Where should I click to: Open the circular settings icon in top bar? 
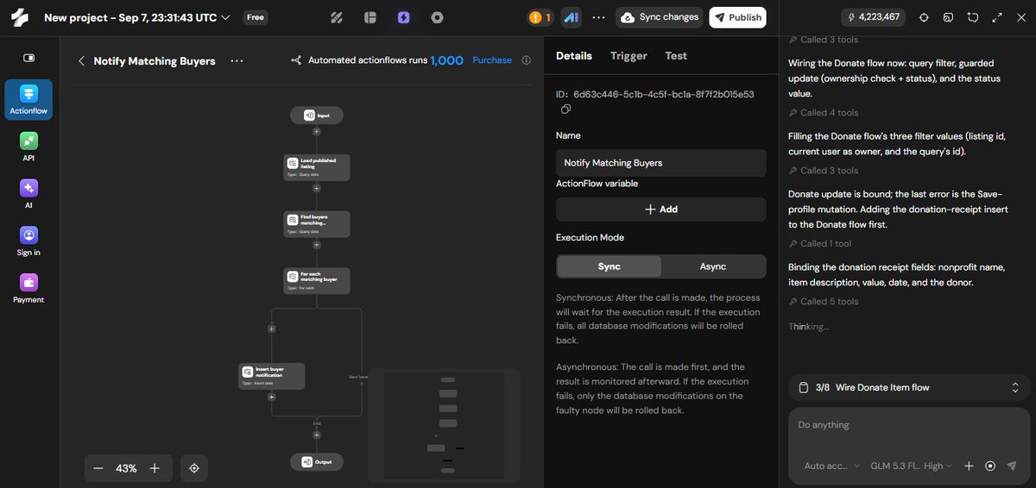(x=437, y=17)
